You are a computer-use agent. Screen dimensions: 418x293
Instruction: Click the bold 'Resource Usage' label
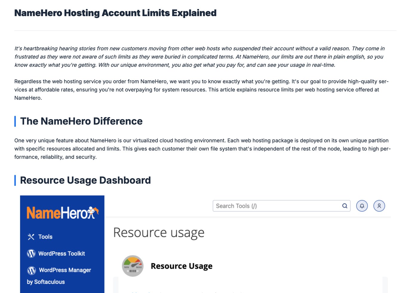tap(182, 266)
